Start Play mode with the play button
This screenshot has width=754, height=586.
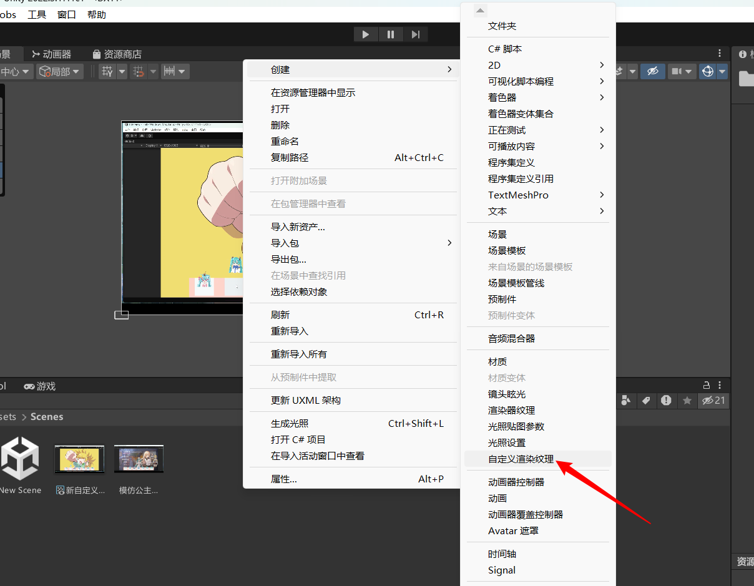[x=366, y=34]
